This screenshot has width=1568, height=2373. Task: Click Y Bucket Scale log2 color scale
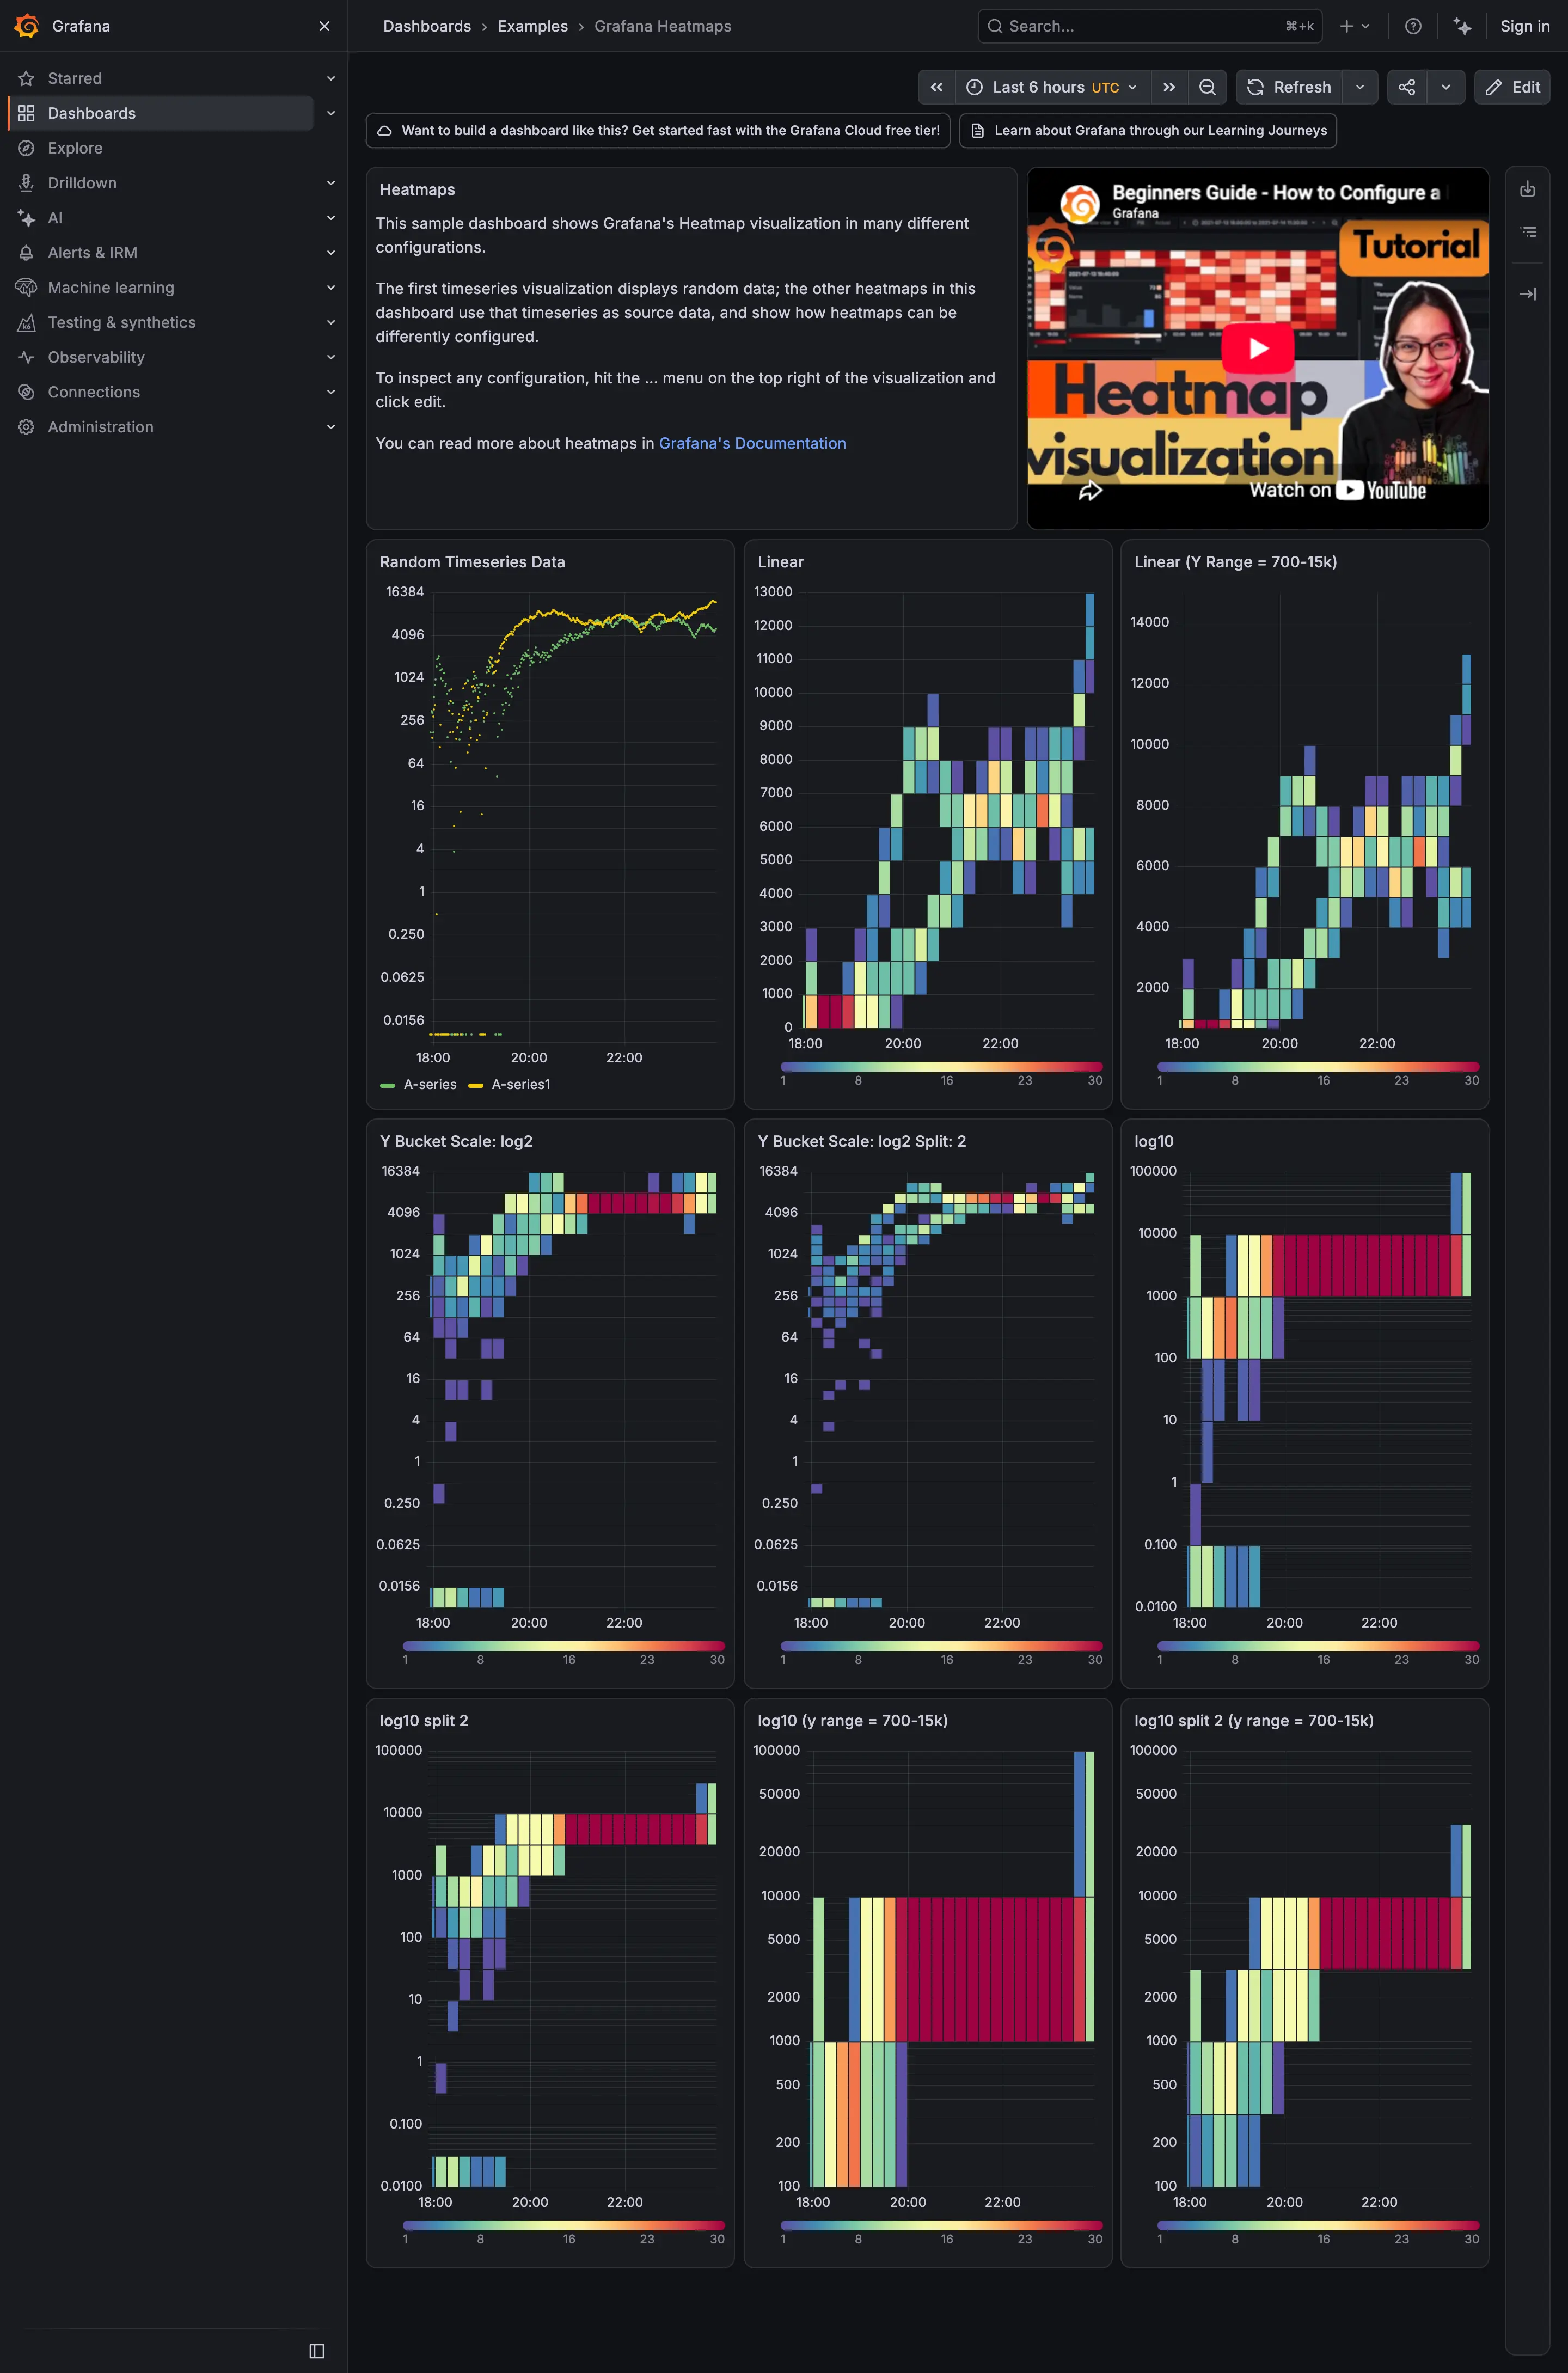tap(563, 1646)
